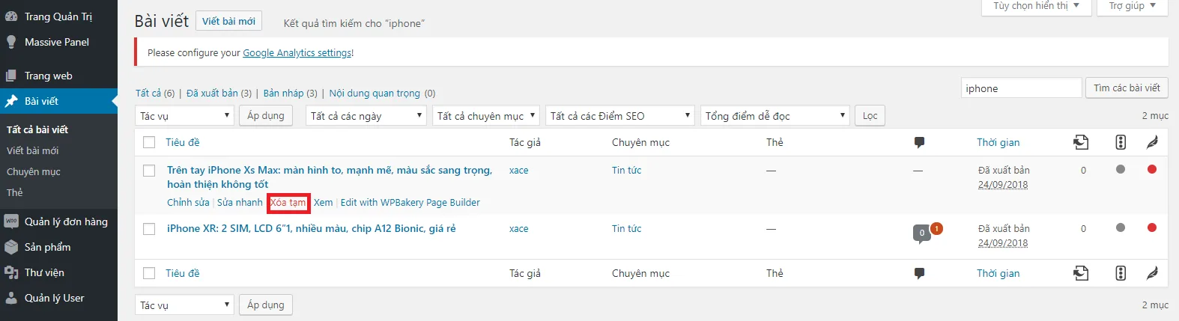
Task: Click the red SEO dot for iPhone XR post
Action: coord(1152,227)
